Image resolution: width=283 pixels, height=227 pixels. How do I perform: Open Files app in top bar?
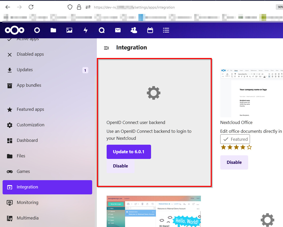click(53, 30)
